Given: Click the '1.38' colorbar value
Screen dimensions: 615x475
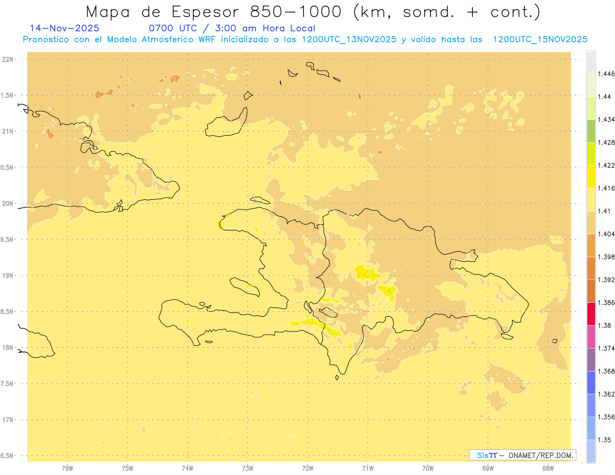Looking at the screenshot, I should (x=605, y=325).
